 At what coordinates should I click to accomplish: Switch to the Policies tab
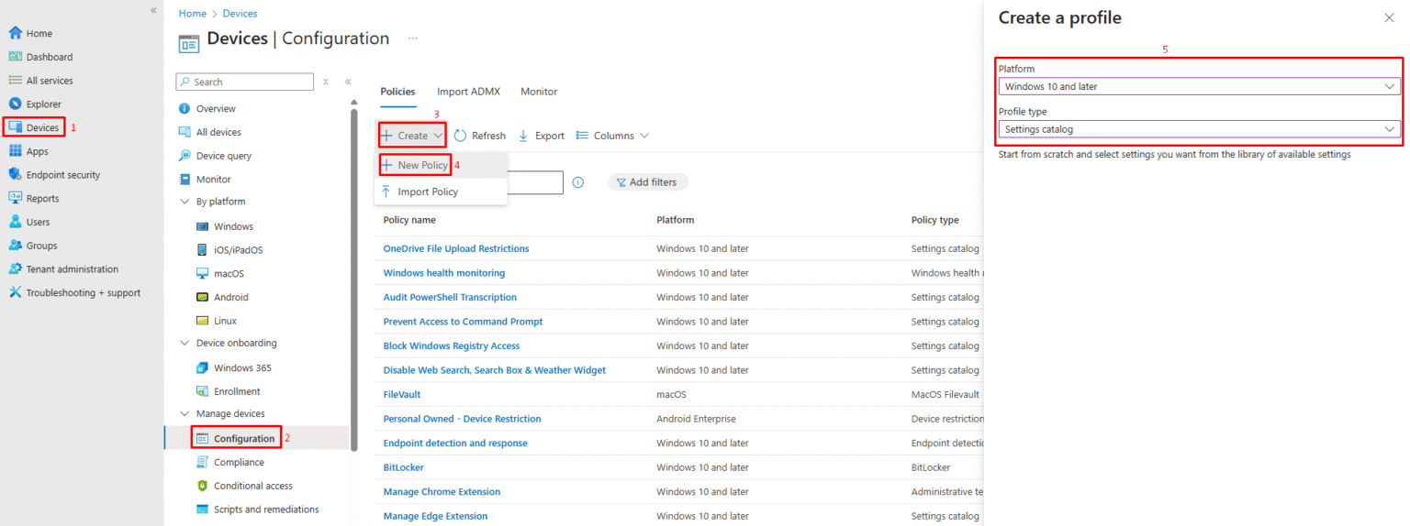coord(397,92)
